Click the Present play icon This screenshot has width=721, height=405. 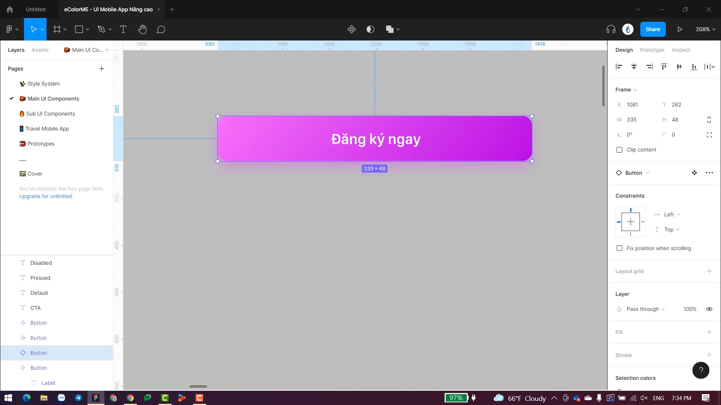680,29
